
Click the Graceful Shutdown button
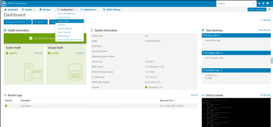pos(15,22)
